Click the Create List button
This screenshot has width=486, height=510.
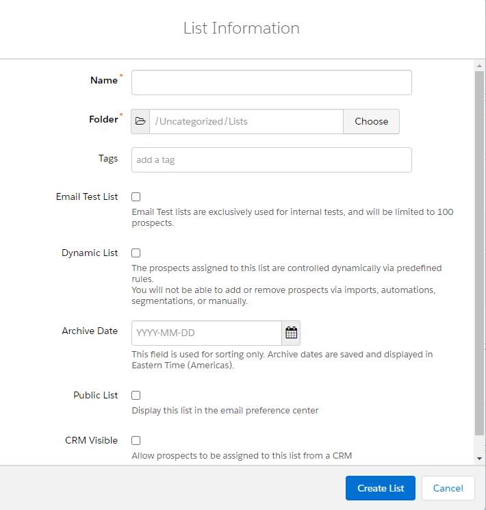click(381, 488)
